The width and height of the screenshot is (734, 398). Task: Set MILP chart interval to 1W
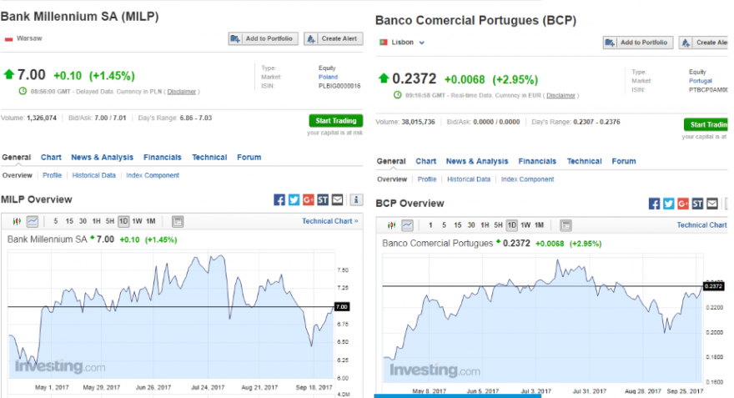[x=137, y=221]
